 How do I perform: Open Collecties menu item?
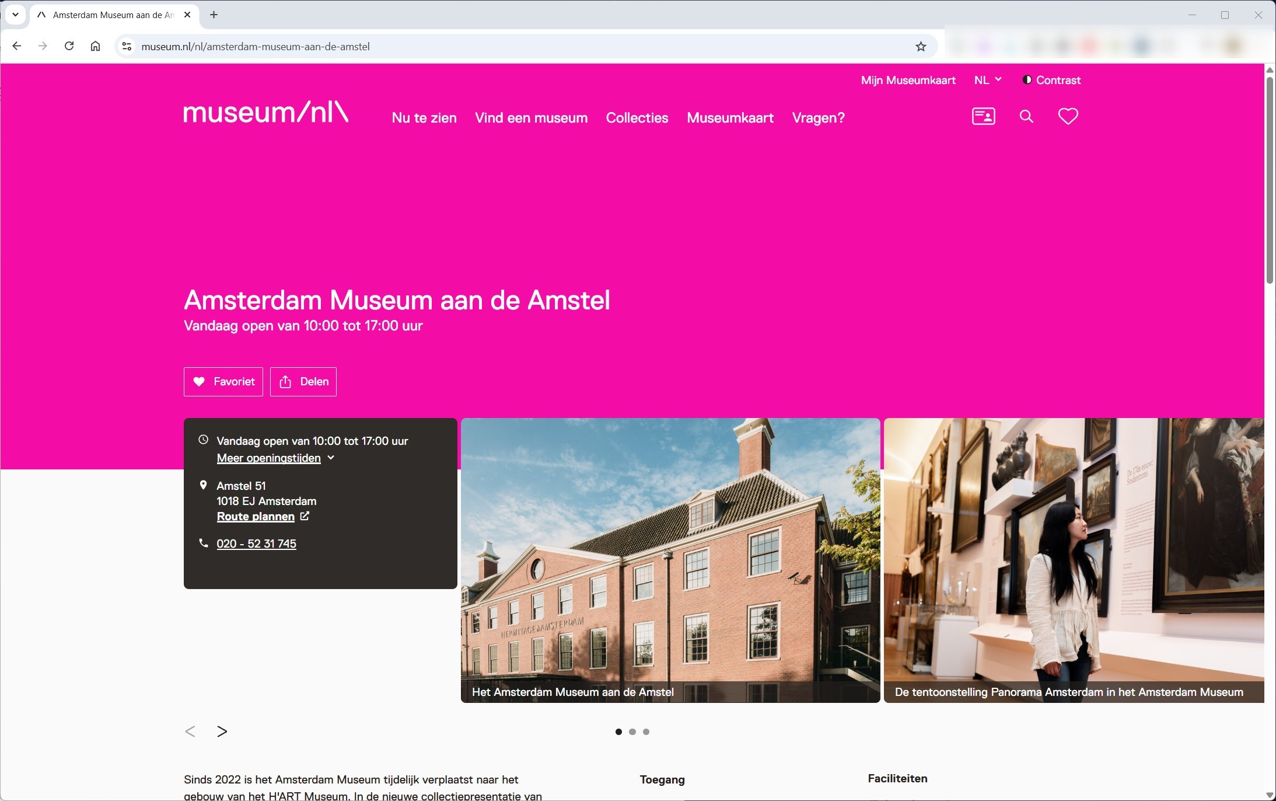(x=637, y=118)
